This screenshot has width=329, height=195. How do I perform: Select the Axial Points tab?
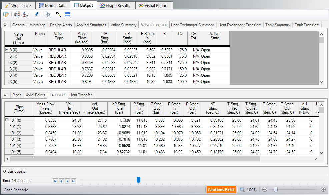click(x=35, y=95)
